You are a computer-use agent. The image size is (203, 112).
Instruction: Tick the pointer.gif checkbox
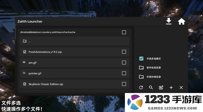pyautogui.click(x=124, y=73)
